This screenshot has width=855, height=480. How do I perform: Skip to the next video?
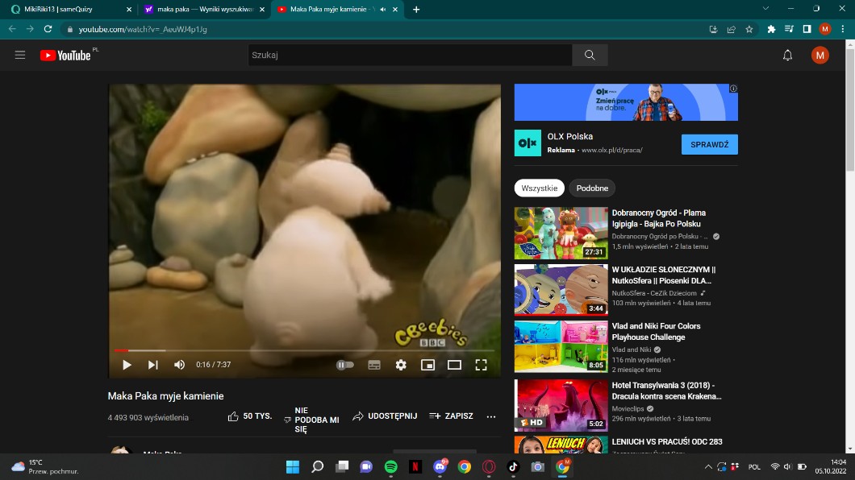(x=152, y=365)
